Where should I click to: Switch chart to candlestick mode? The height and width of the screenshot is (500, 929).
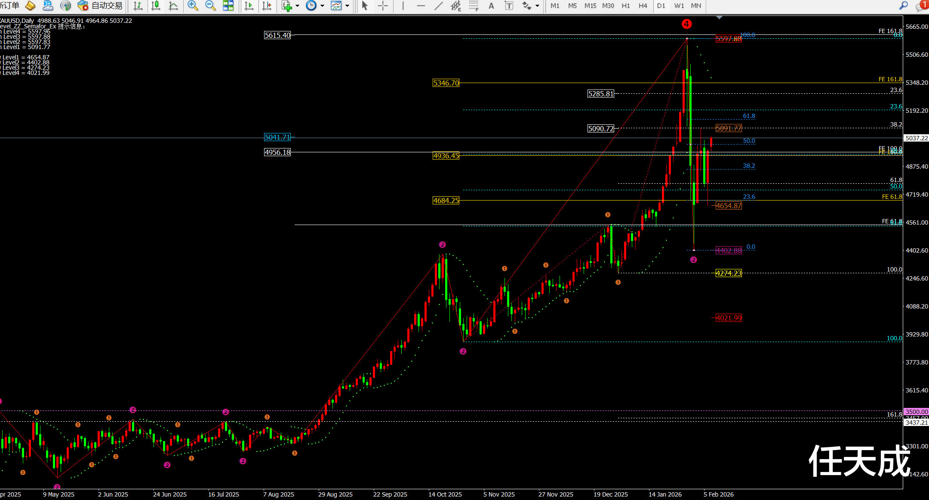pos(156,6)
